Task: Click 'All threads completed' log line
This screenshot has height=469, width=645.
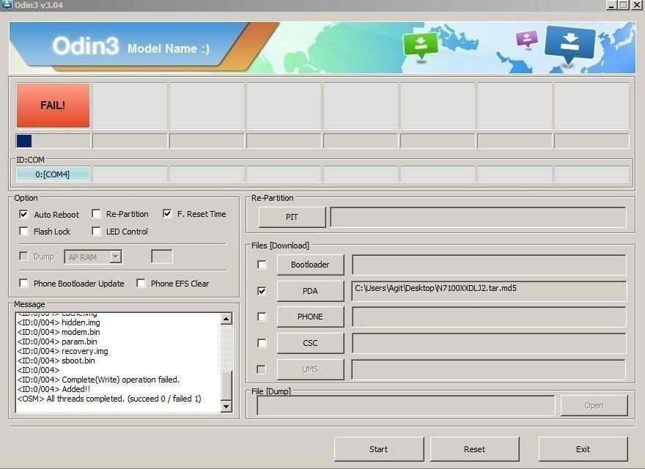Action: tap(109, 399)
